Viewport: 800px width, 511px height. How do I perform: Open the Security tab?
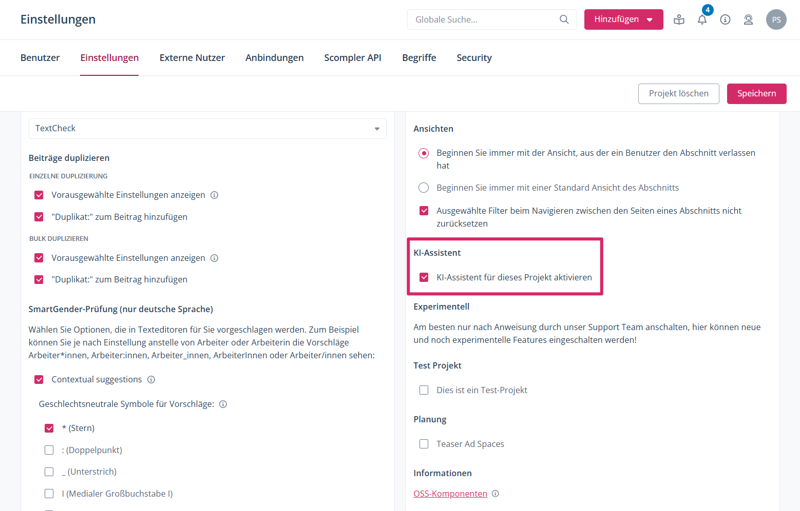(x=474, y=58)
